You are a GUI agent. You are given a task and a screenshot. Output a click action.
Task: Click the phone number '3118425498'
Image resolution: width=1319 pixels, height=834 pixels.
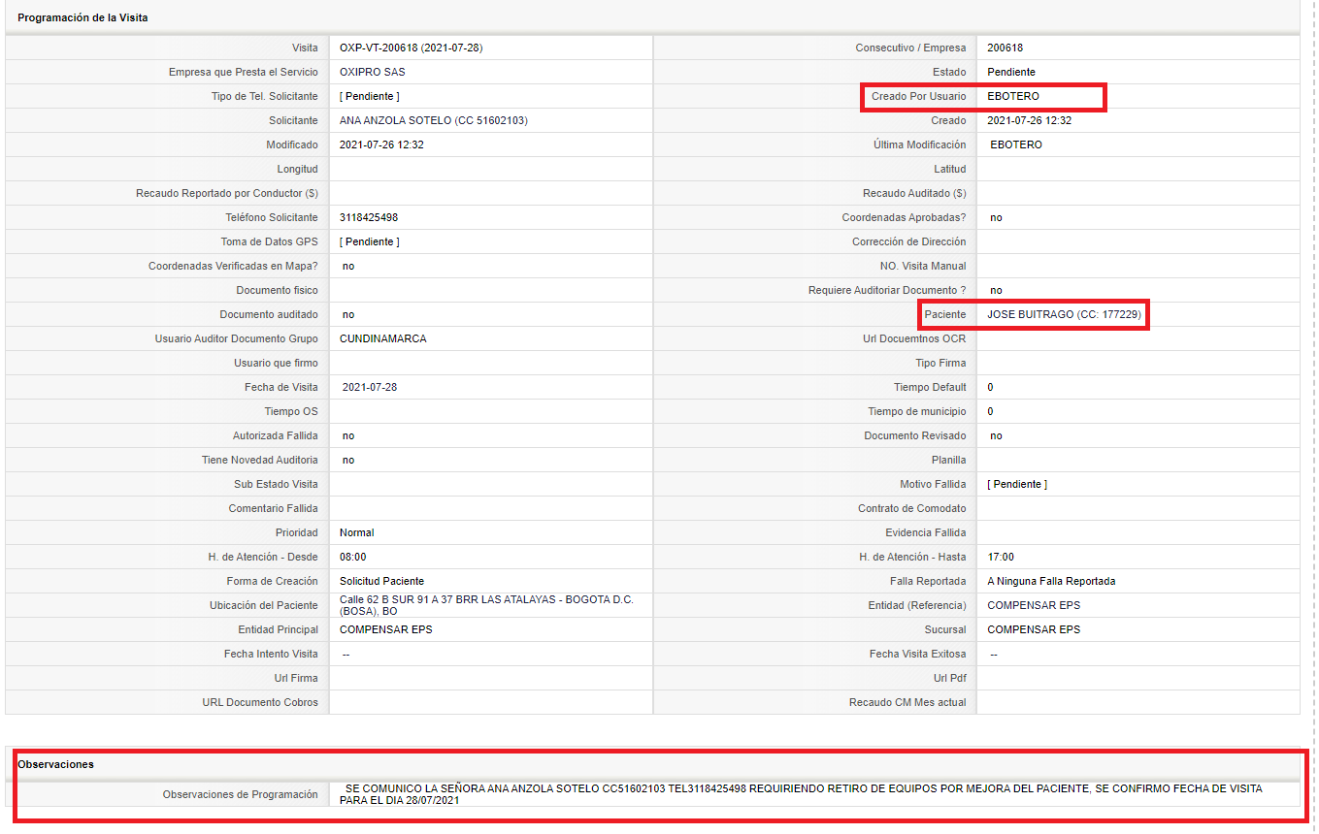click(x=369, y=217)
